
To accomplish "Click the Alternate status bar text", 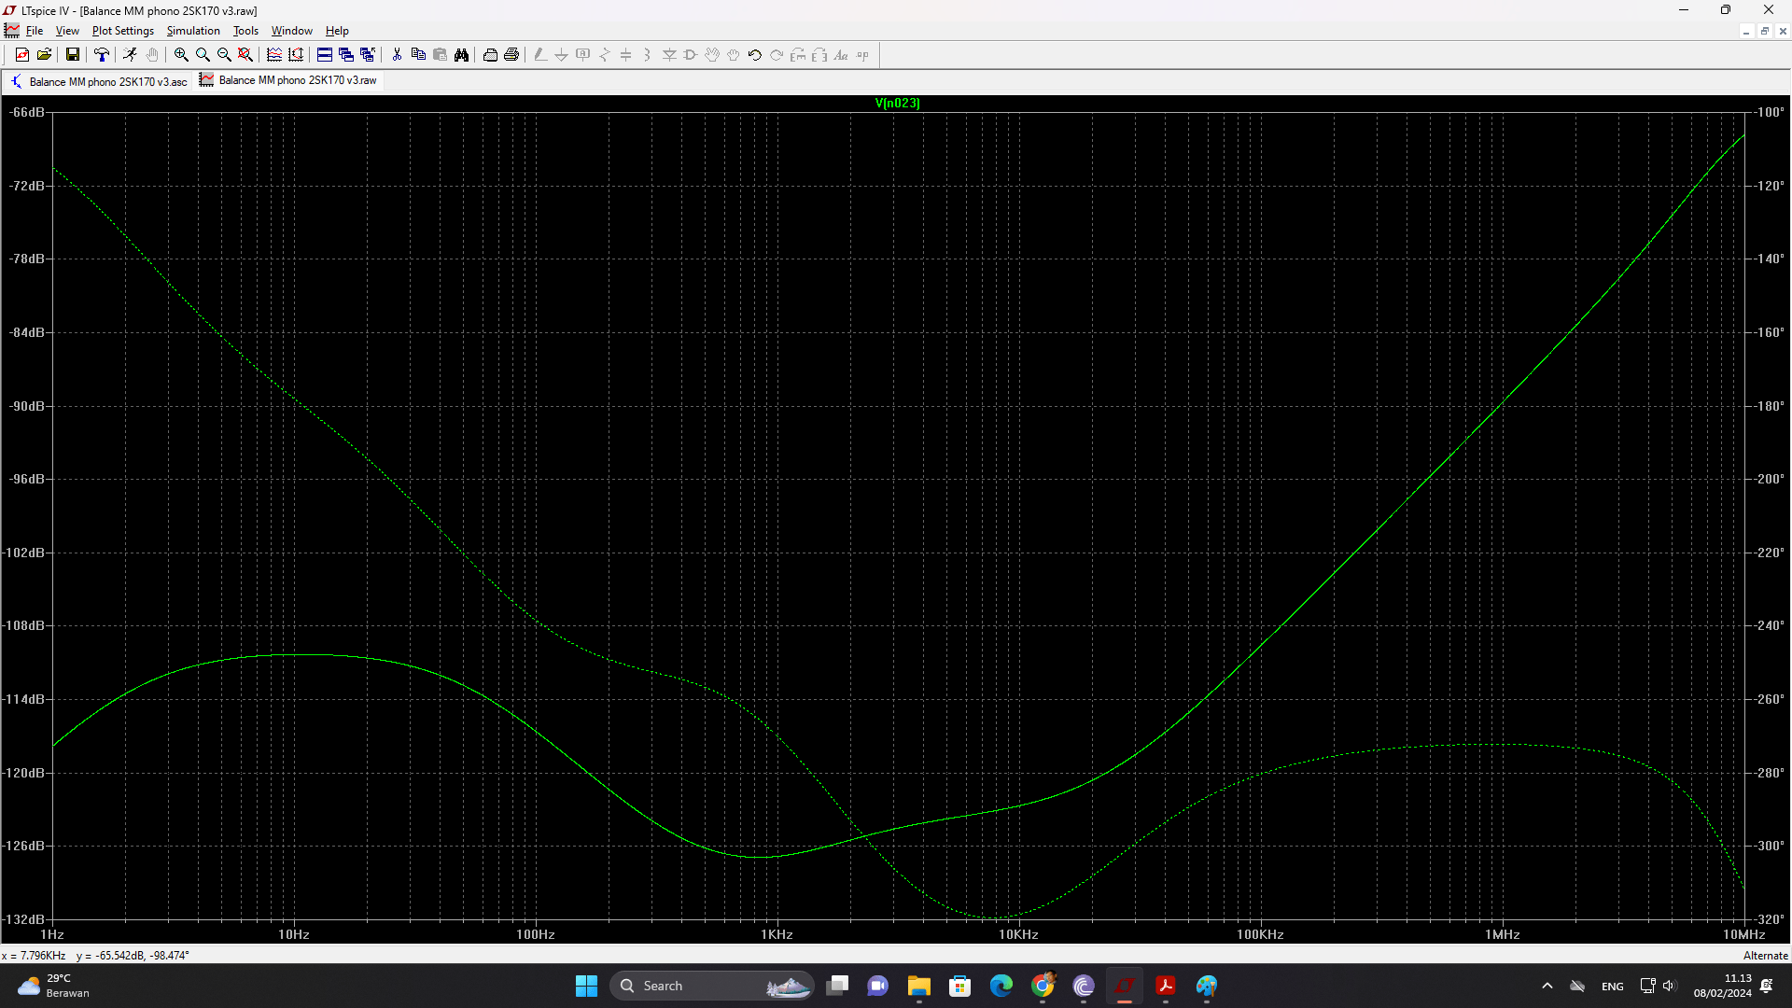I will (x=1766, y=956).
